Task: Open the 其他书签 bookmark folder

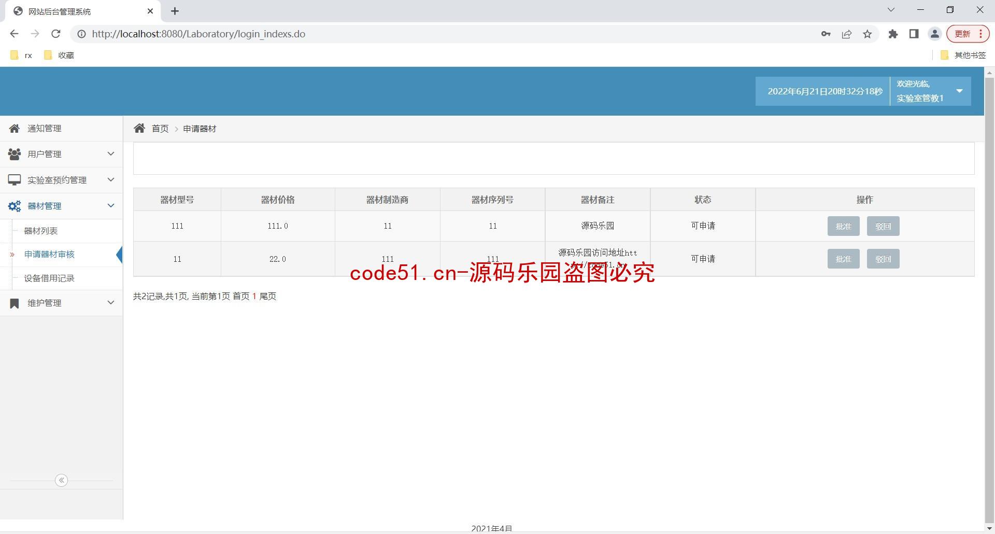Action: [x=963, y=55]
